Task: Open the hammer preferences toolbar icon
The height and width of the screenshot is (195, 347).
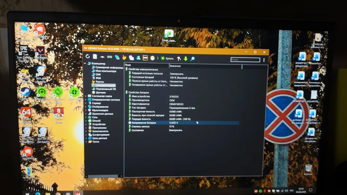Action: pyautogui.click(x=179, y=58)
